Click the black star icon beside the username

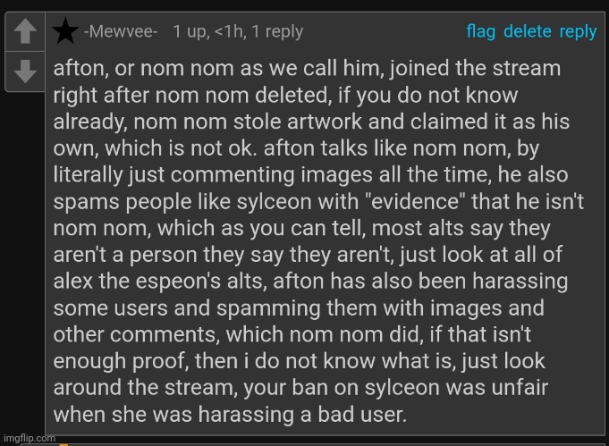click(65, 31)
